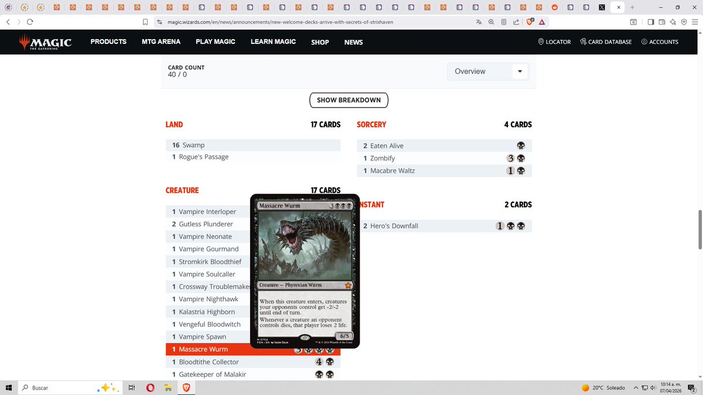Bookmark this page using the bookmark icon
Viewport: 703px width, 395px height.
[145, 22]
